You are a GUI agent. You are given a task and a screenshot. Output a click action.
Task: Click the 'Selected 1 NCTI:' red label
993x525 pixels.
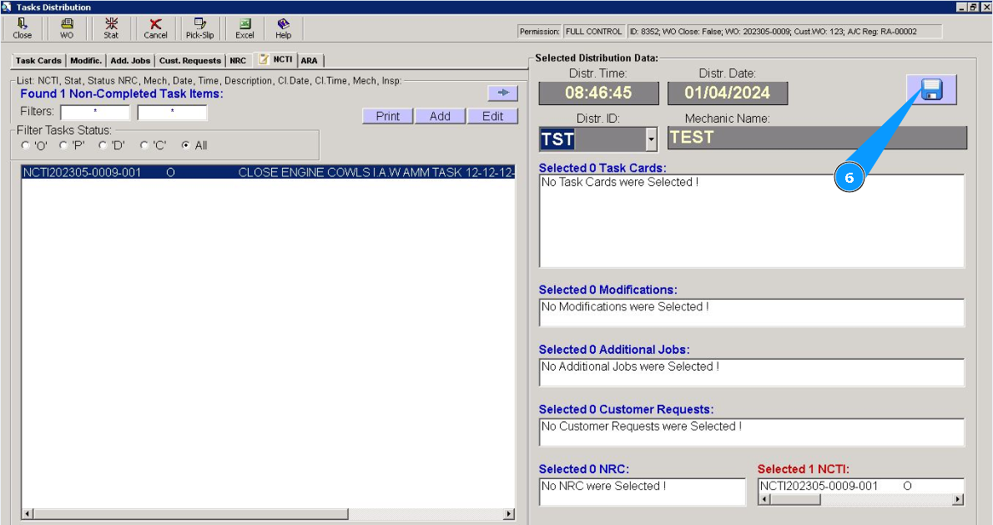tap(803, 469)
